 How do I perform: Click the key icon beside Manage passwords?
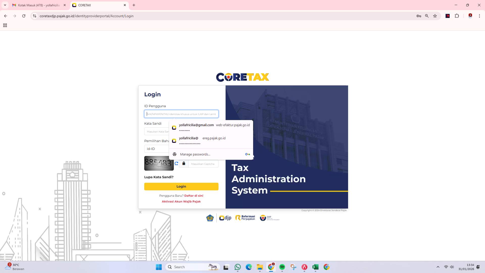(x=247, y=154)
